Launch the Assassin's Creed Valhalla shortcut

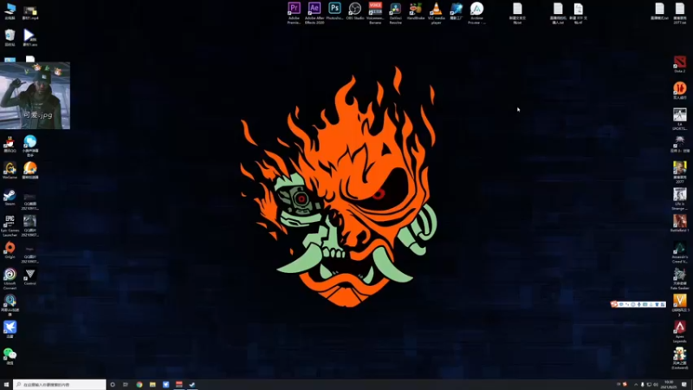click(x=680, y=252)
